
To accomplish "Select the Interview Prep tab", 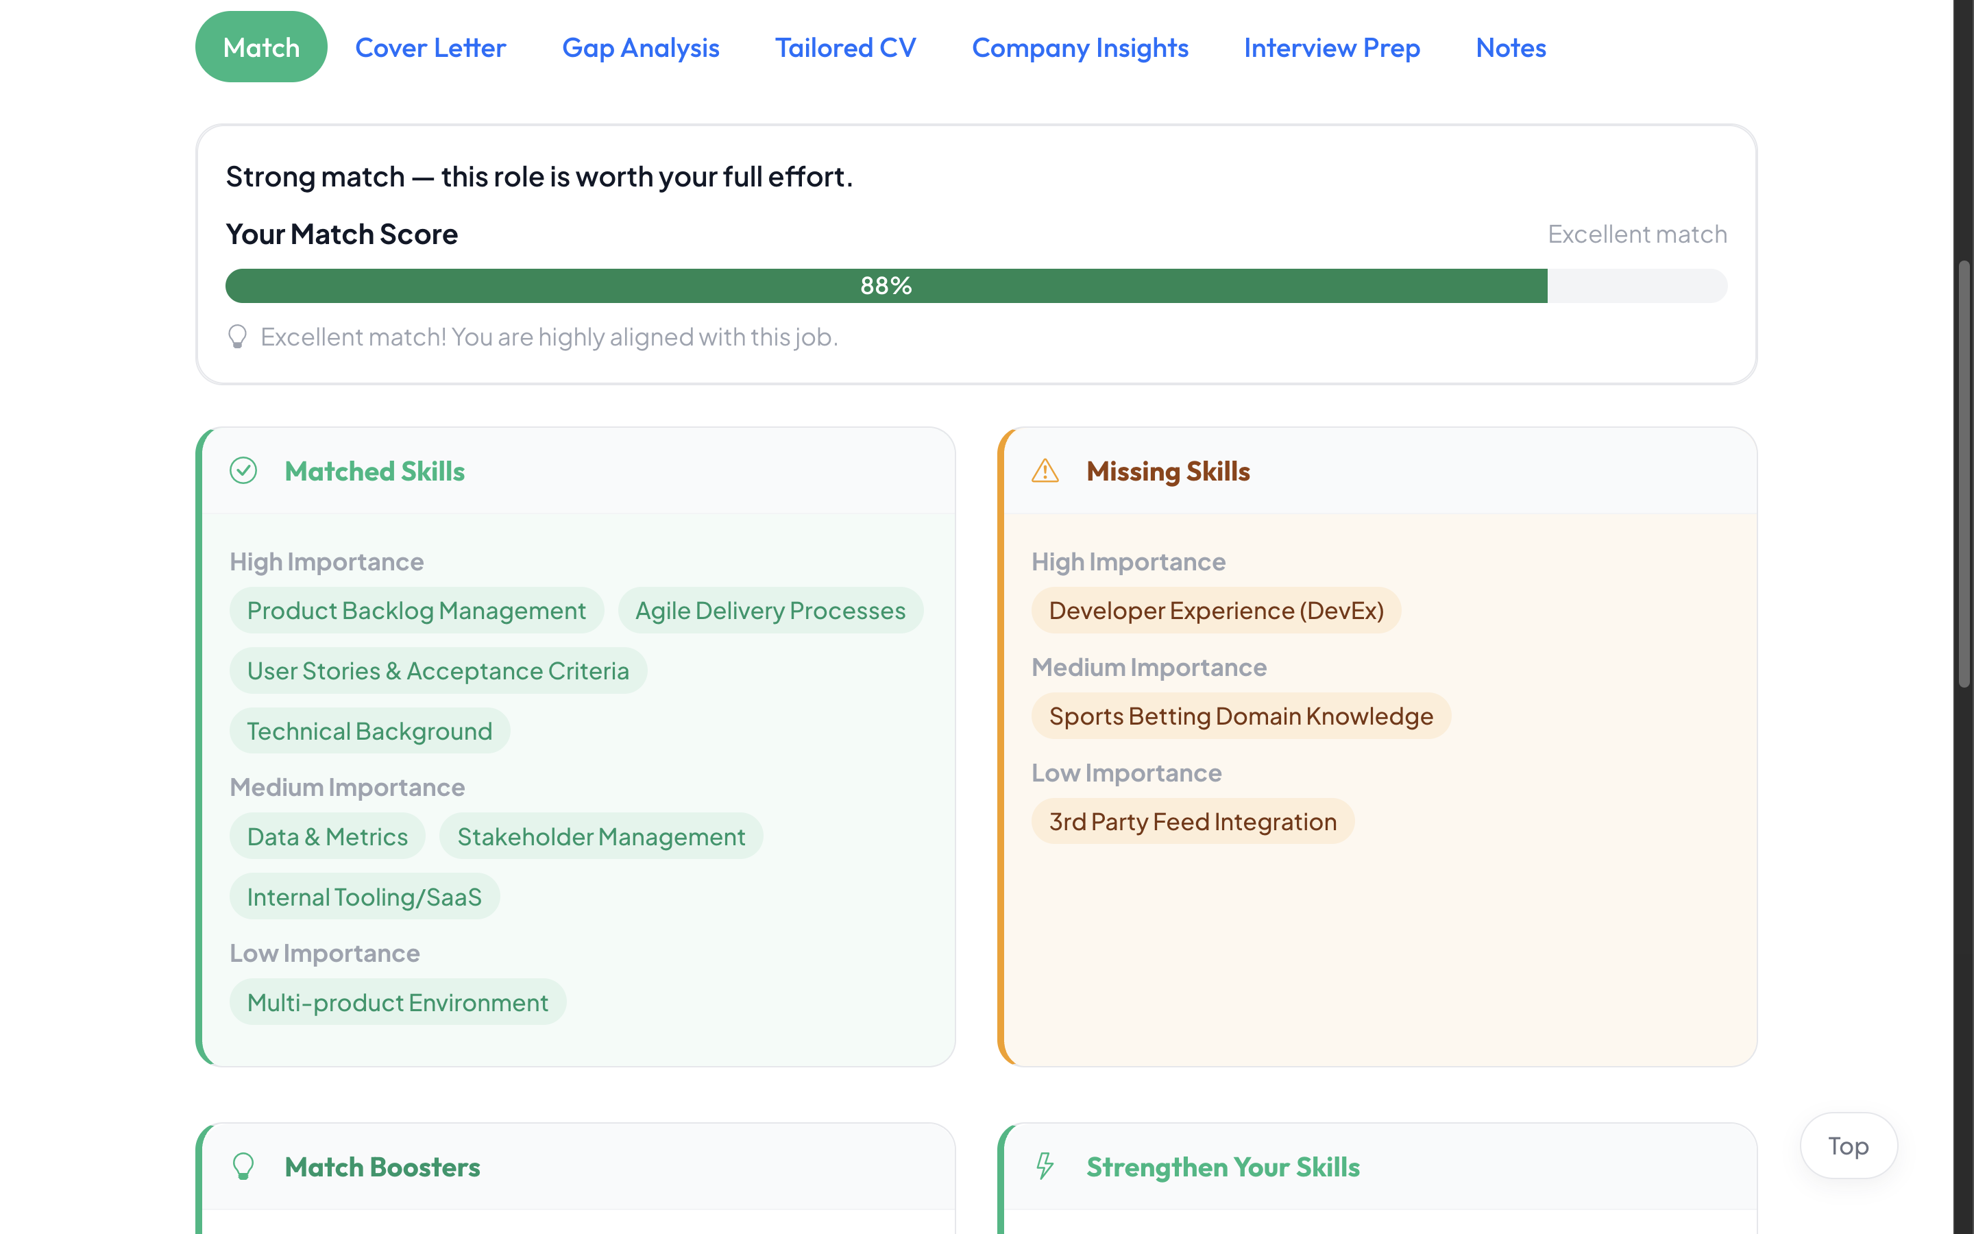I will click(1331, 48).
